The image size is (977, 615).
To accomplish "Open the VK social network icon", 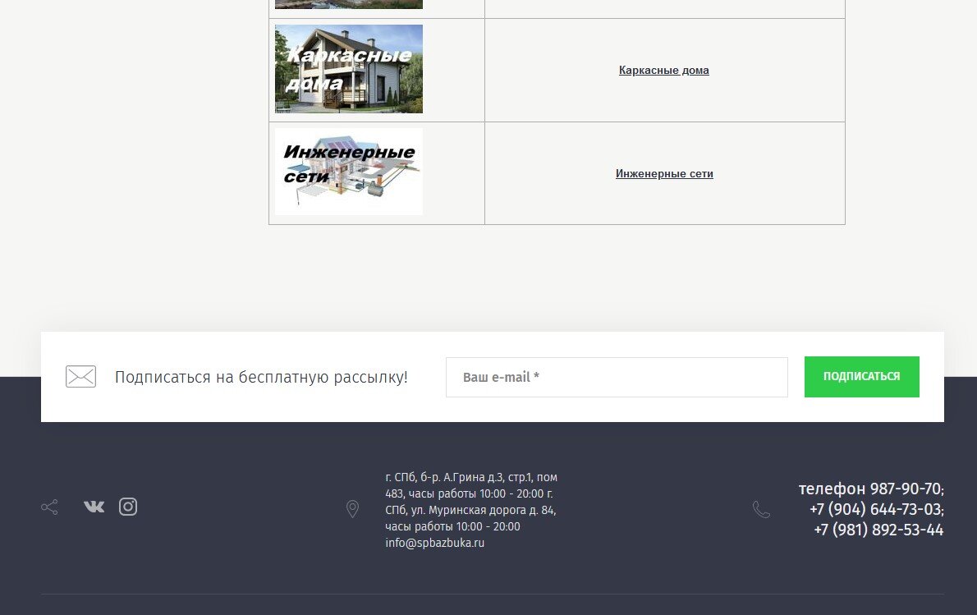I will click(94, 507).
